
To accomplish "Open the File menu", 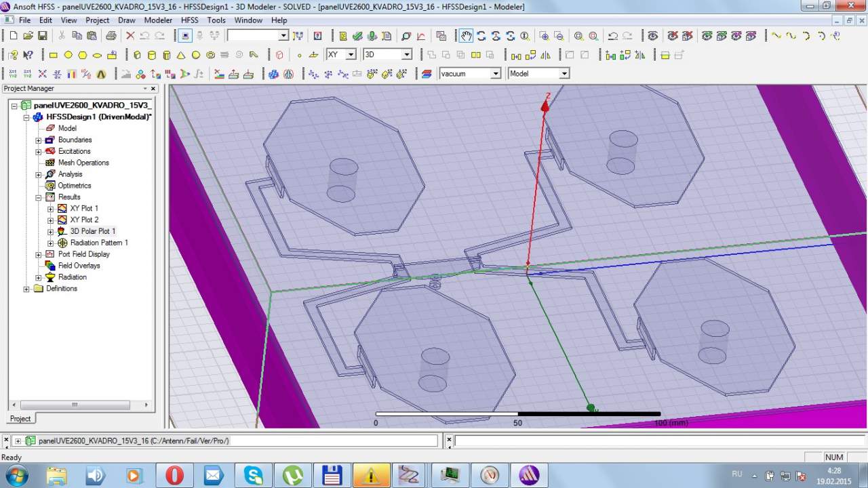I will pyautogui.click(x=24, y=20).
